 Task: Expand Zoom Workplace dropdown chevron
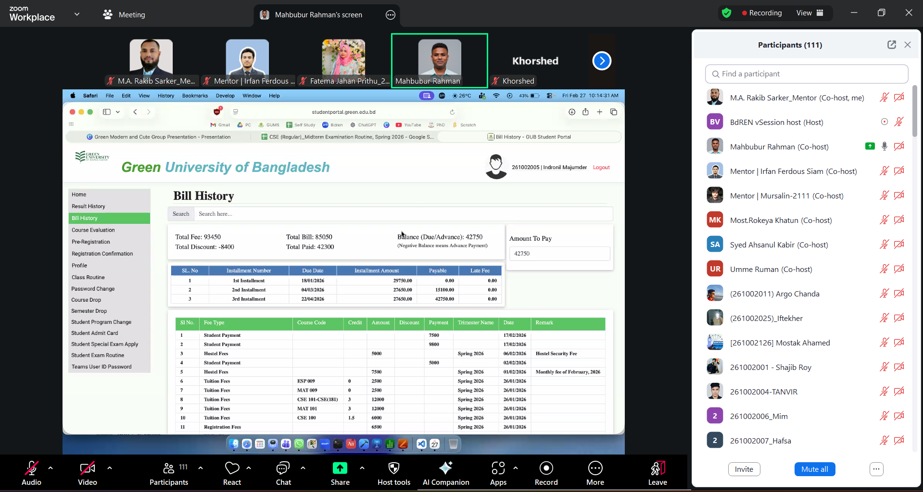pyautogui.click(x=76, y=14)
